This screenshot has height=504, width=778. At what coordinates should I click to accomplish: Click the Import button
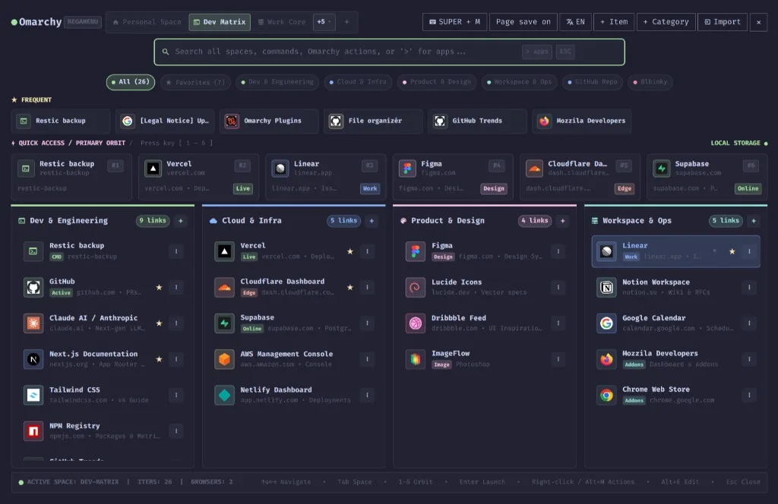[x=723, y=22]
